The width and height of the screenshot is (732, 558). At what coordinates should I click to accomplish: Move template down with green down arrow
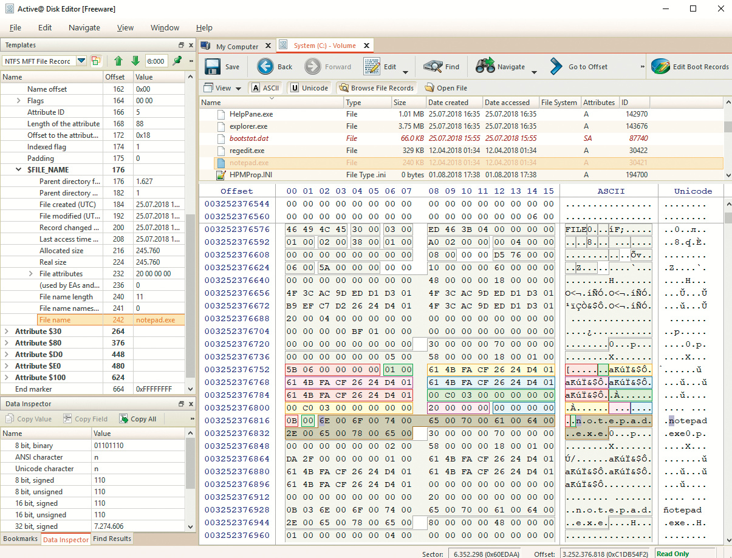135,61
